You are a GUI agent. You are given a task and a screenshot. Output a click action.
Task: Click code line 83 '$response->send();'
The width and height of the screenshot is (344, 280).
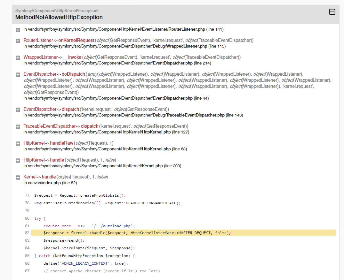pyautogui.click(x=64, y=240)
